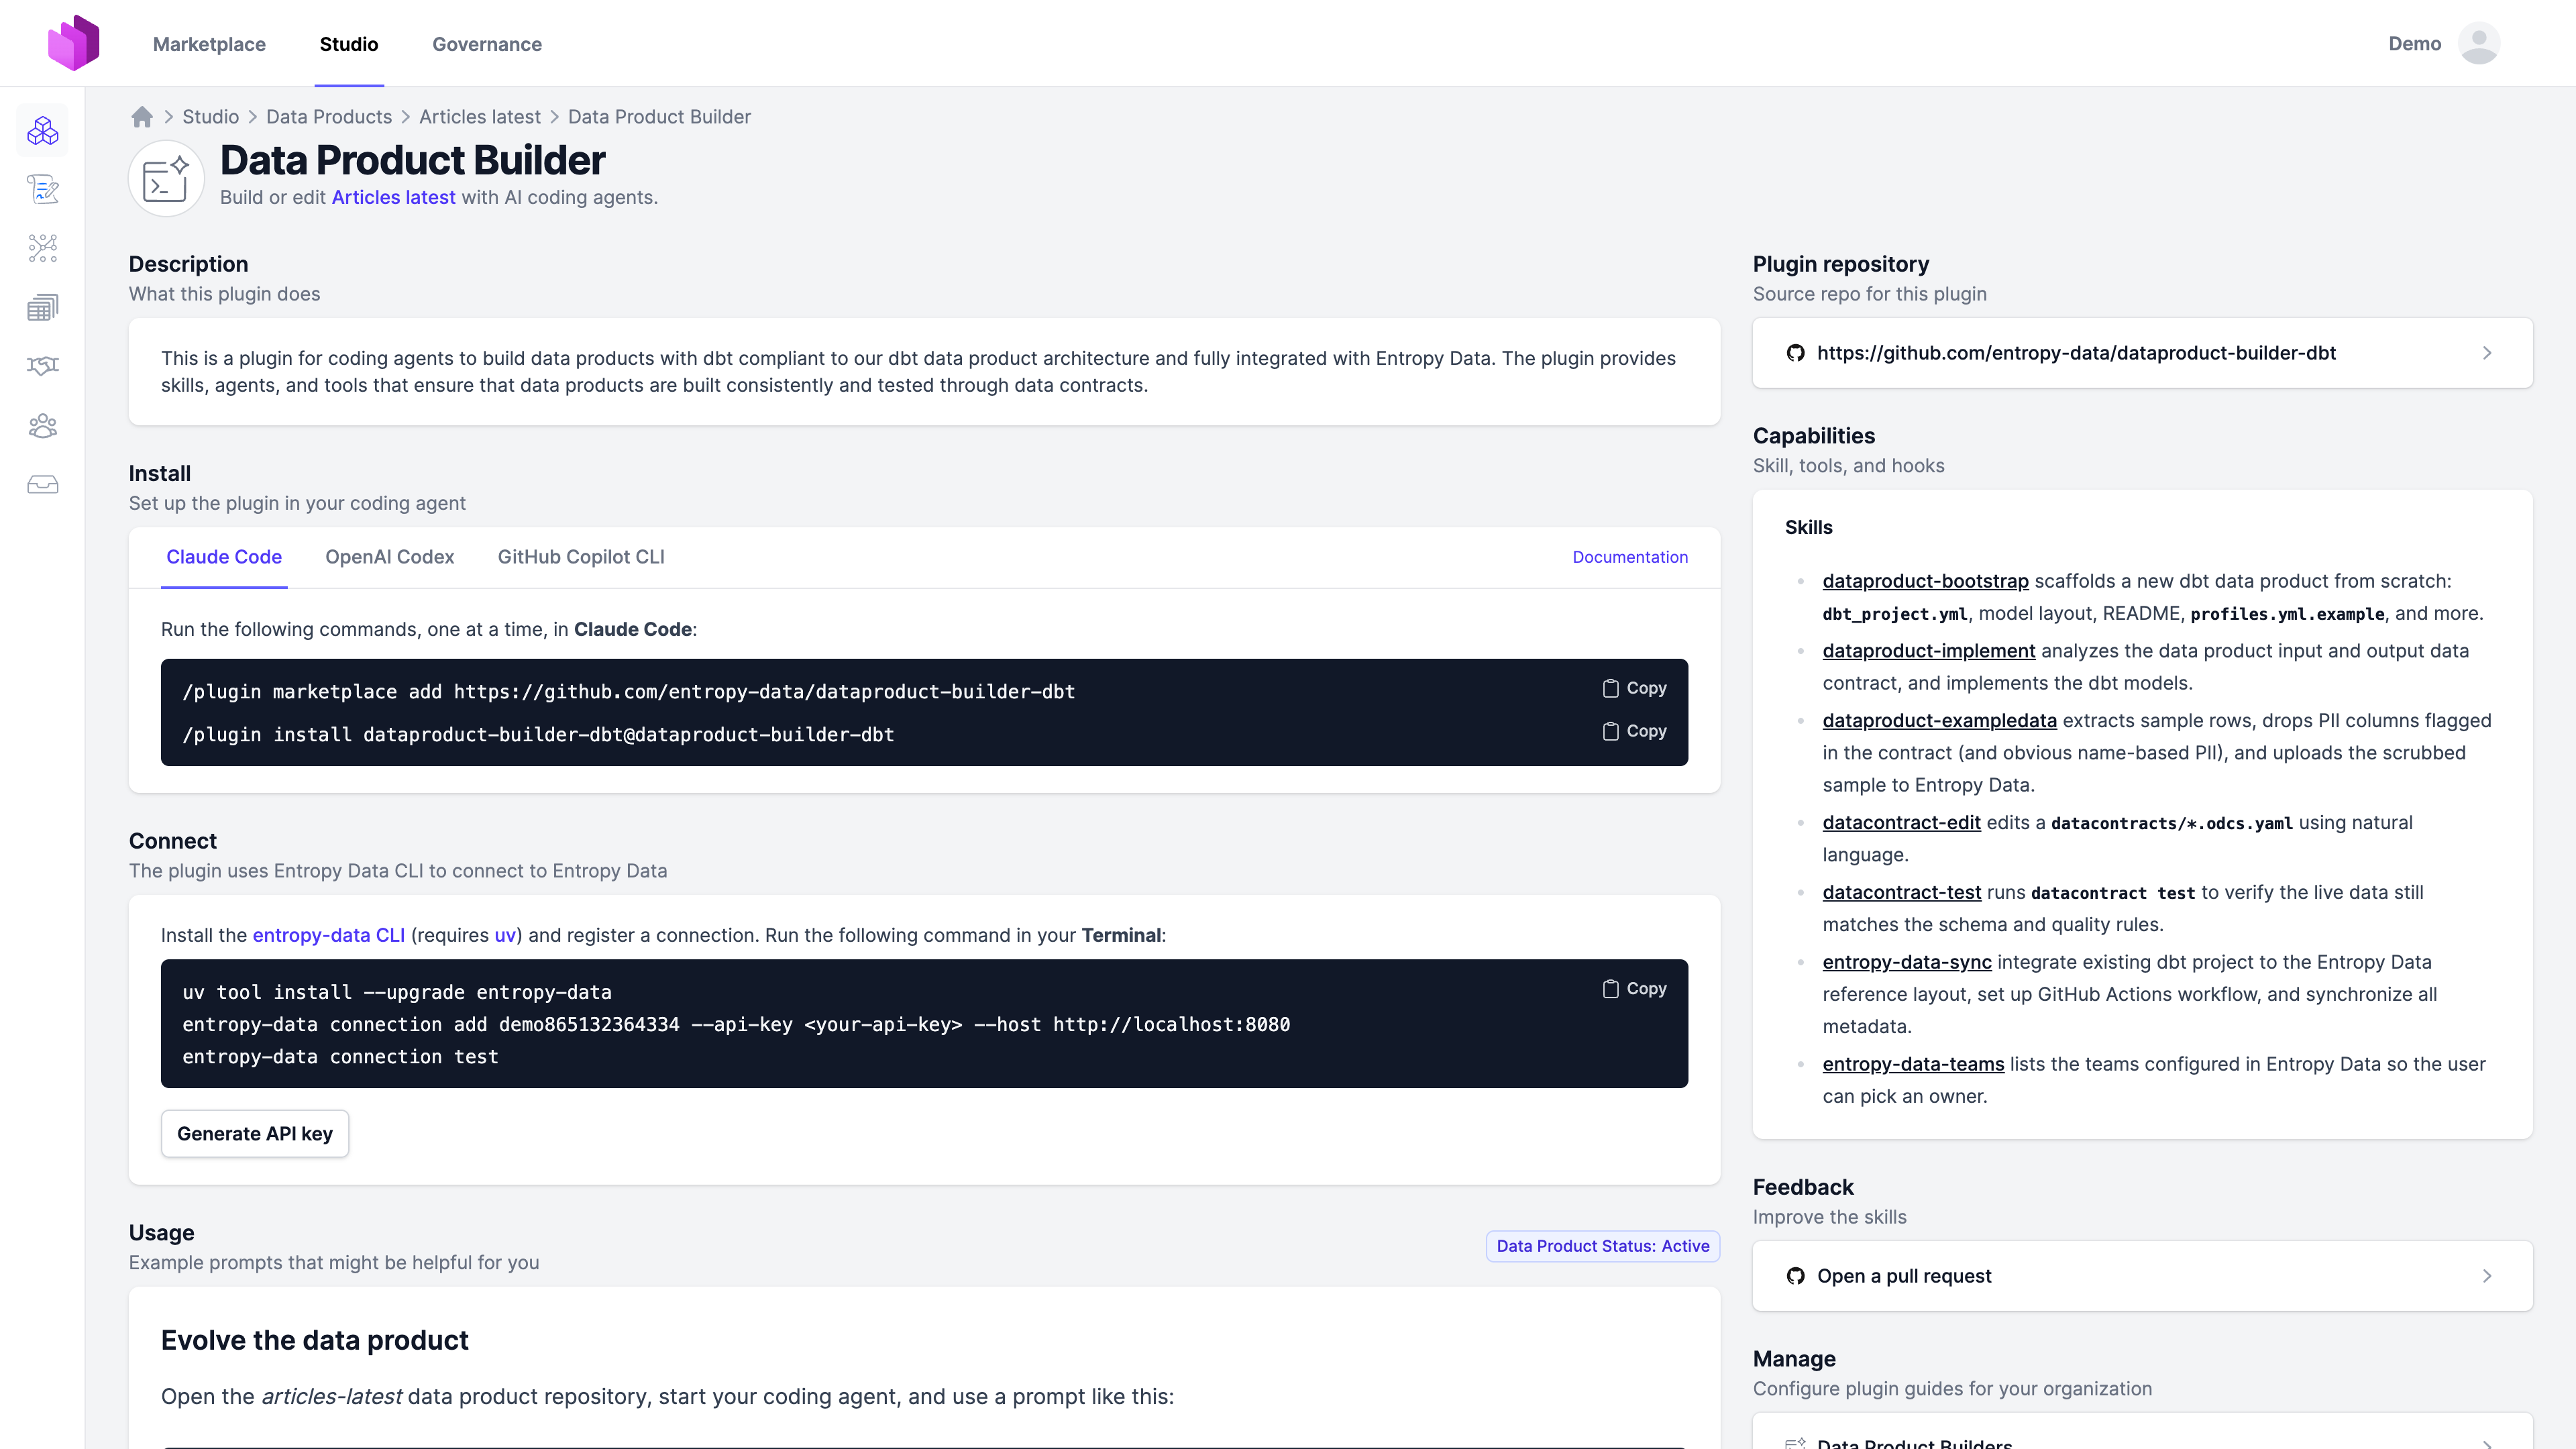Copy the plugin install command
The image size is (2576, 1449).
tap(1634, 731)
